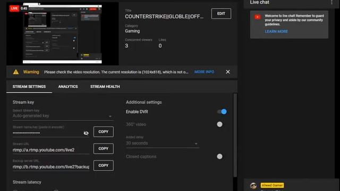This screenshot has width=340, height=191.
Task: Click the Likes count 0
Action: (160, 46)
